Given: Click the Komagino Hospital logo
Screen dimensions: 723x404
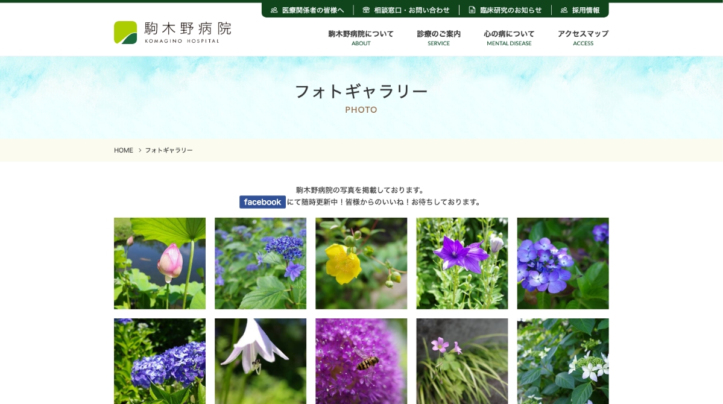Looking at the screenshot, I should 172,33.
